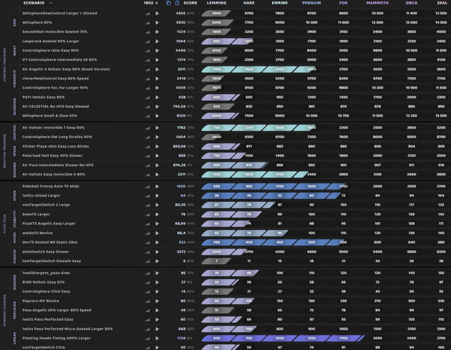This screenshot has height=350, width=451.
Task: Play B180 Voltaic Easy 92%
Action: 157,282
